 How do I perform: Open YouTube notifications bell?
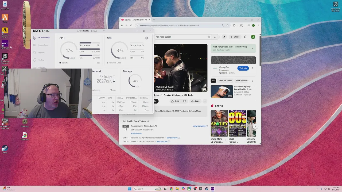click(245, 37)
